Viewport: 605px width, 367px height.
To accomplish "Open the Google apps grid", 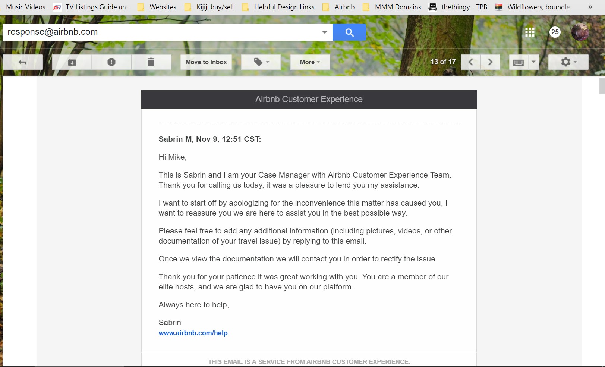I will tap(530, 32).
